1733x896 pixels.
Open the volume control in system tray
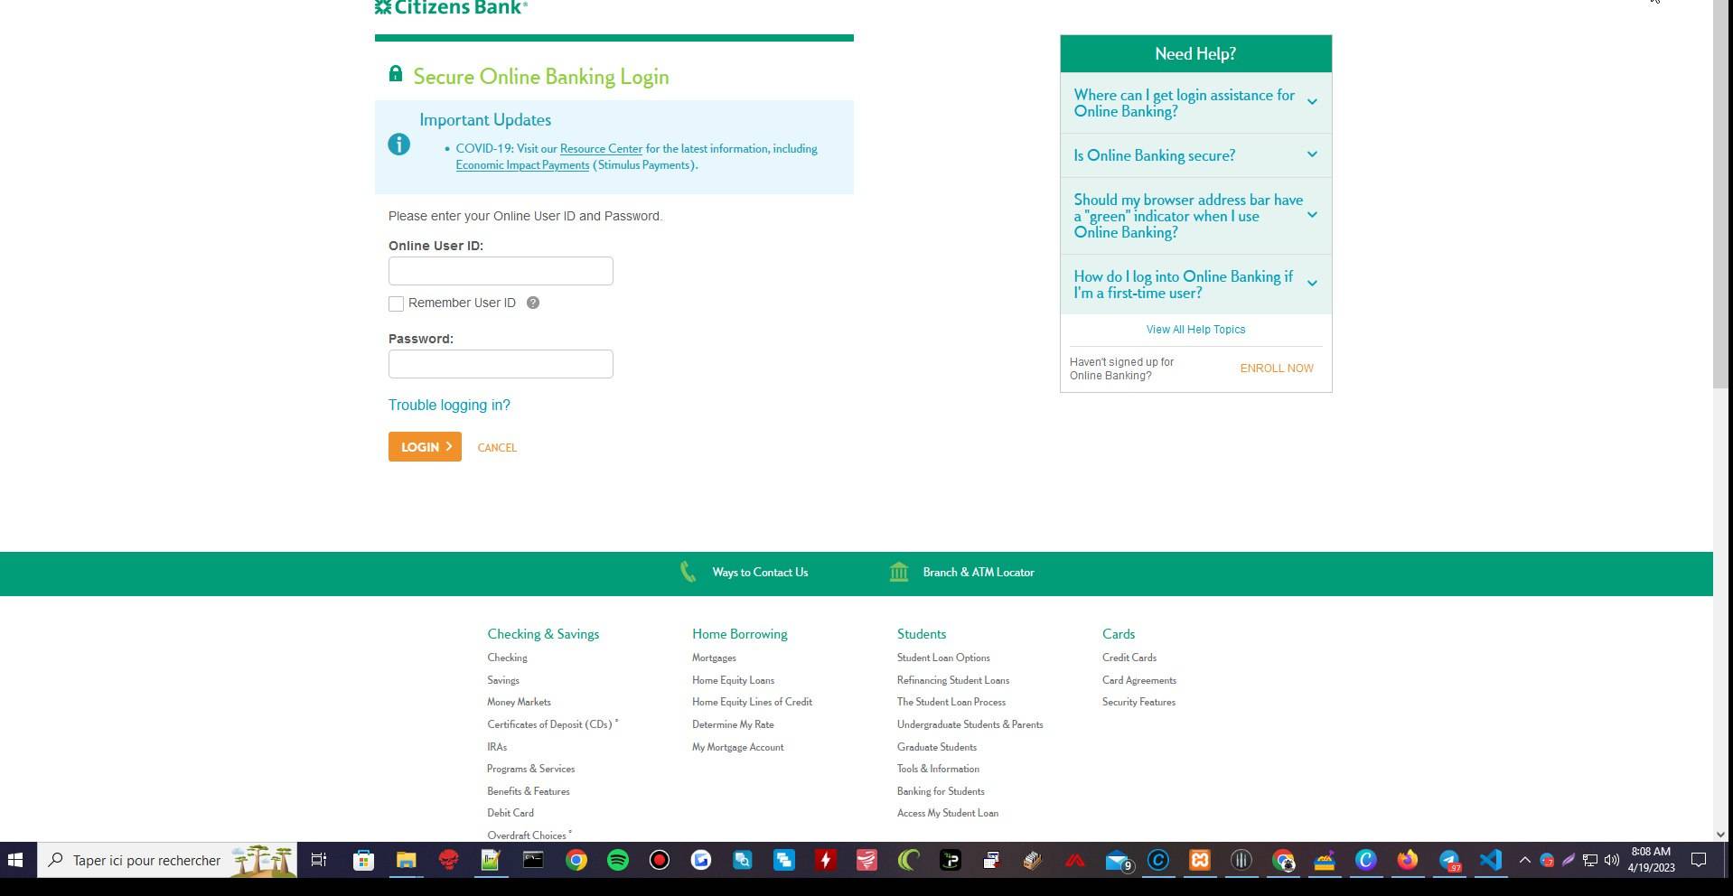click(1611, 861)
